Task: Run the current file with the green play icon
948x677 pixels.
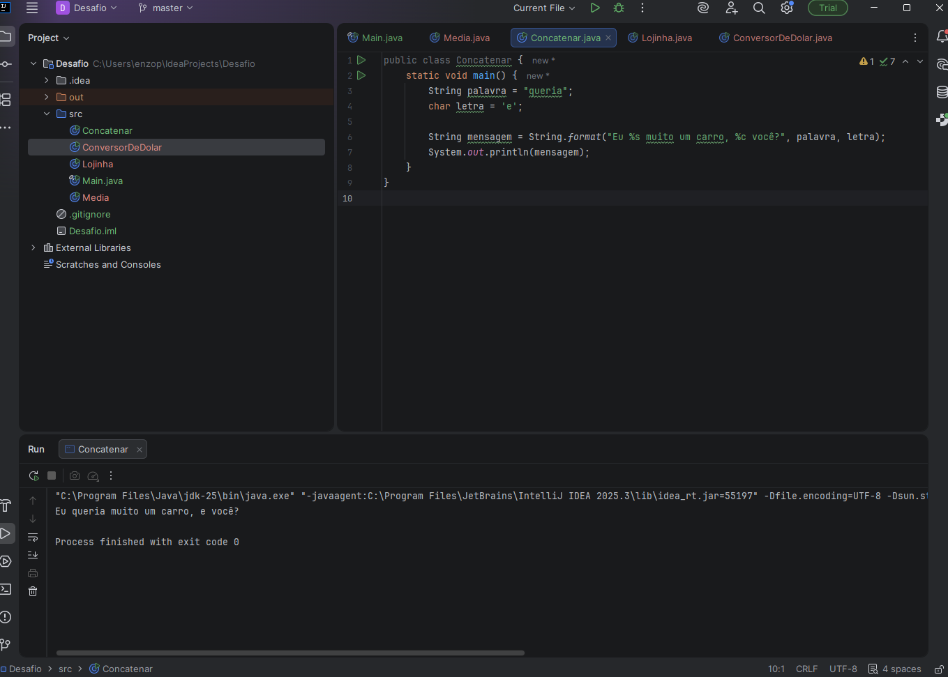Action: [595, 8]
